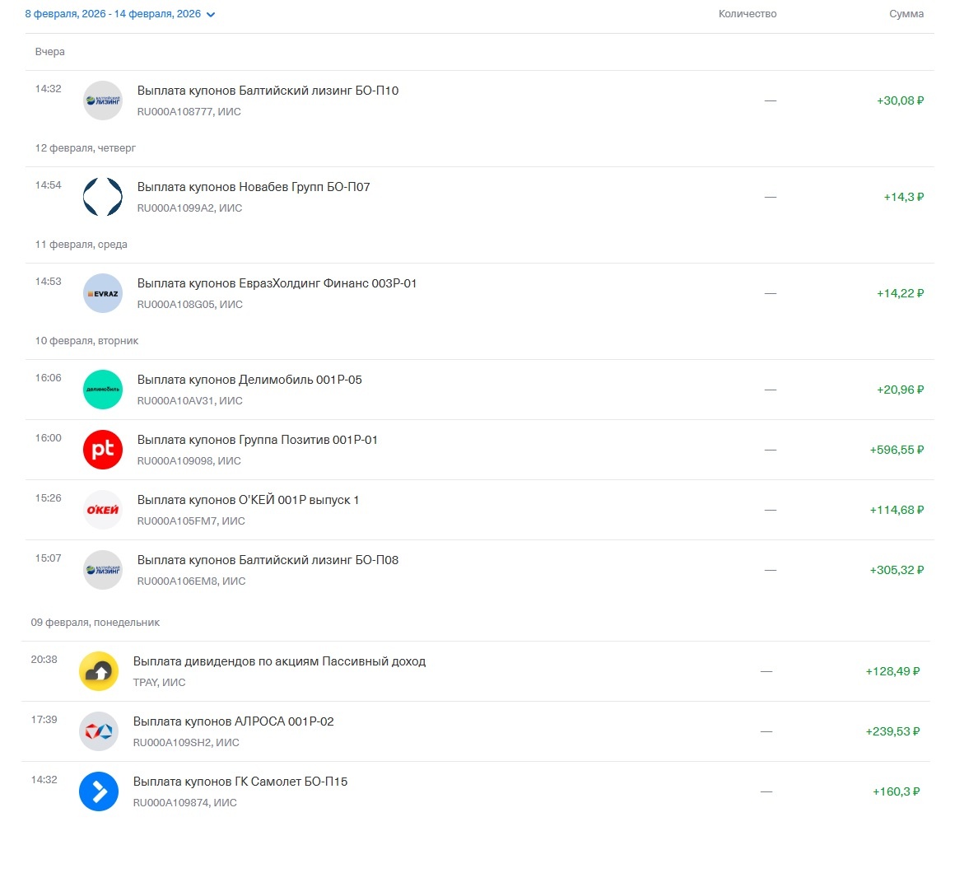Click the amount +596,55 ₽
This screenshot has width=978, height=873.
(x=897, y=450)
